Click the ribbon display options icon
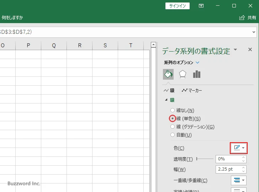 click(201, 6)
